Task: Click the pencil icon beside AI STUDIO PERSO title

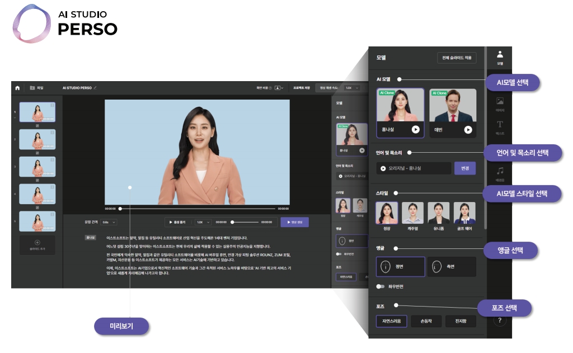Action: (95, 88)
